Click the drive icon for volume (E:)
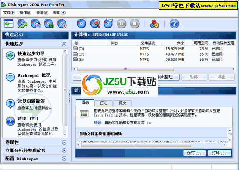This screenshot has width=239, height=170. [76, 59]
